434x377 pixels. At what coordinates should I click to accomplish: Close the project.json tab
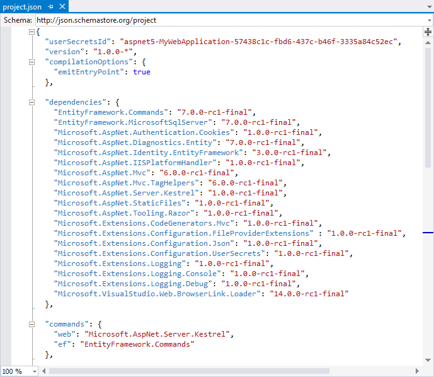[62, 6]
